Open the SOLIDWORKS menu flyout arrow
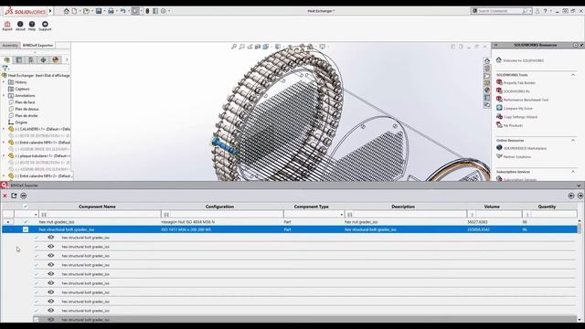 coord(50,11)
